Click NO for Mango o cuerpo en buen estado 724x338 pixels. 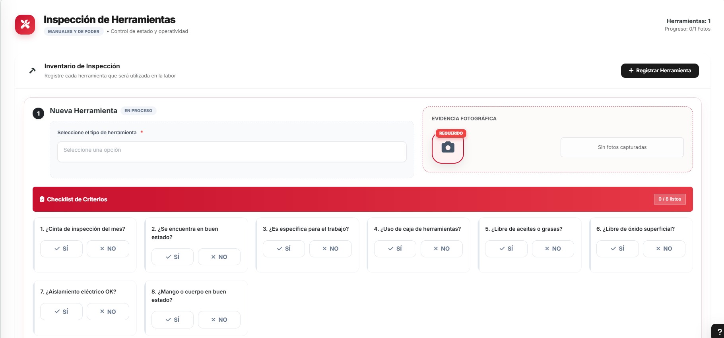pos(219,320)
